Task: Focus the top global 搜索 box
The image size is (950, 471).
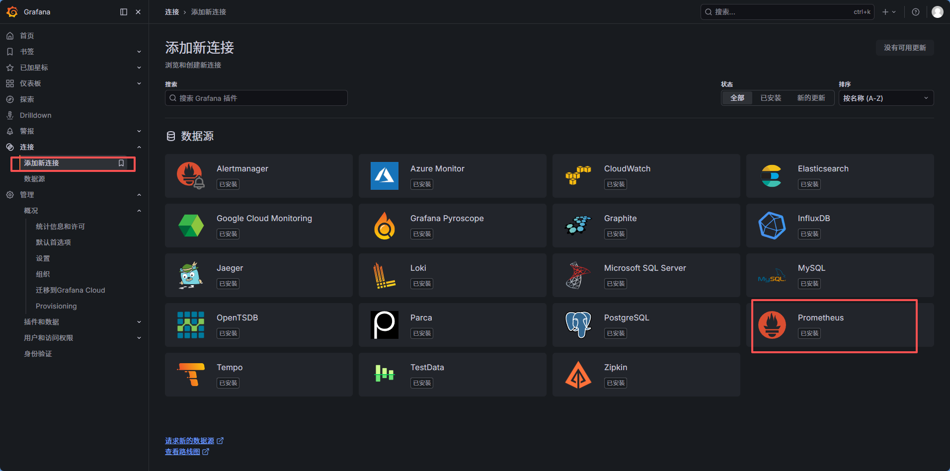Action: click(787, 12)
